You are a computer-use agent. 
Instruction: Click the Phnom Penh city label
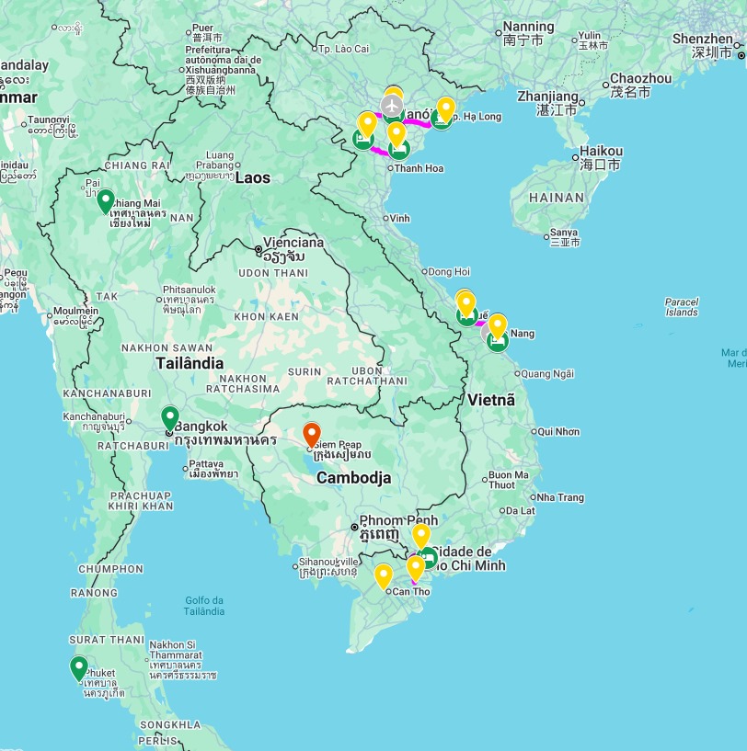(x=395, y=519)
